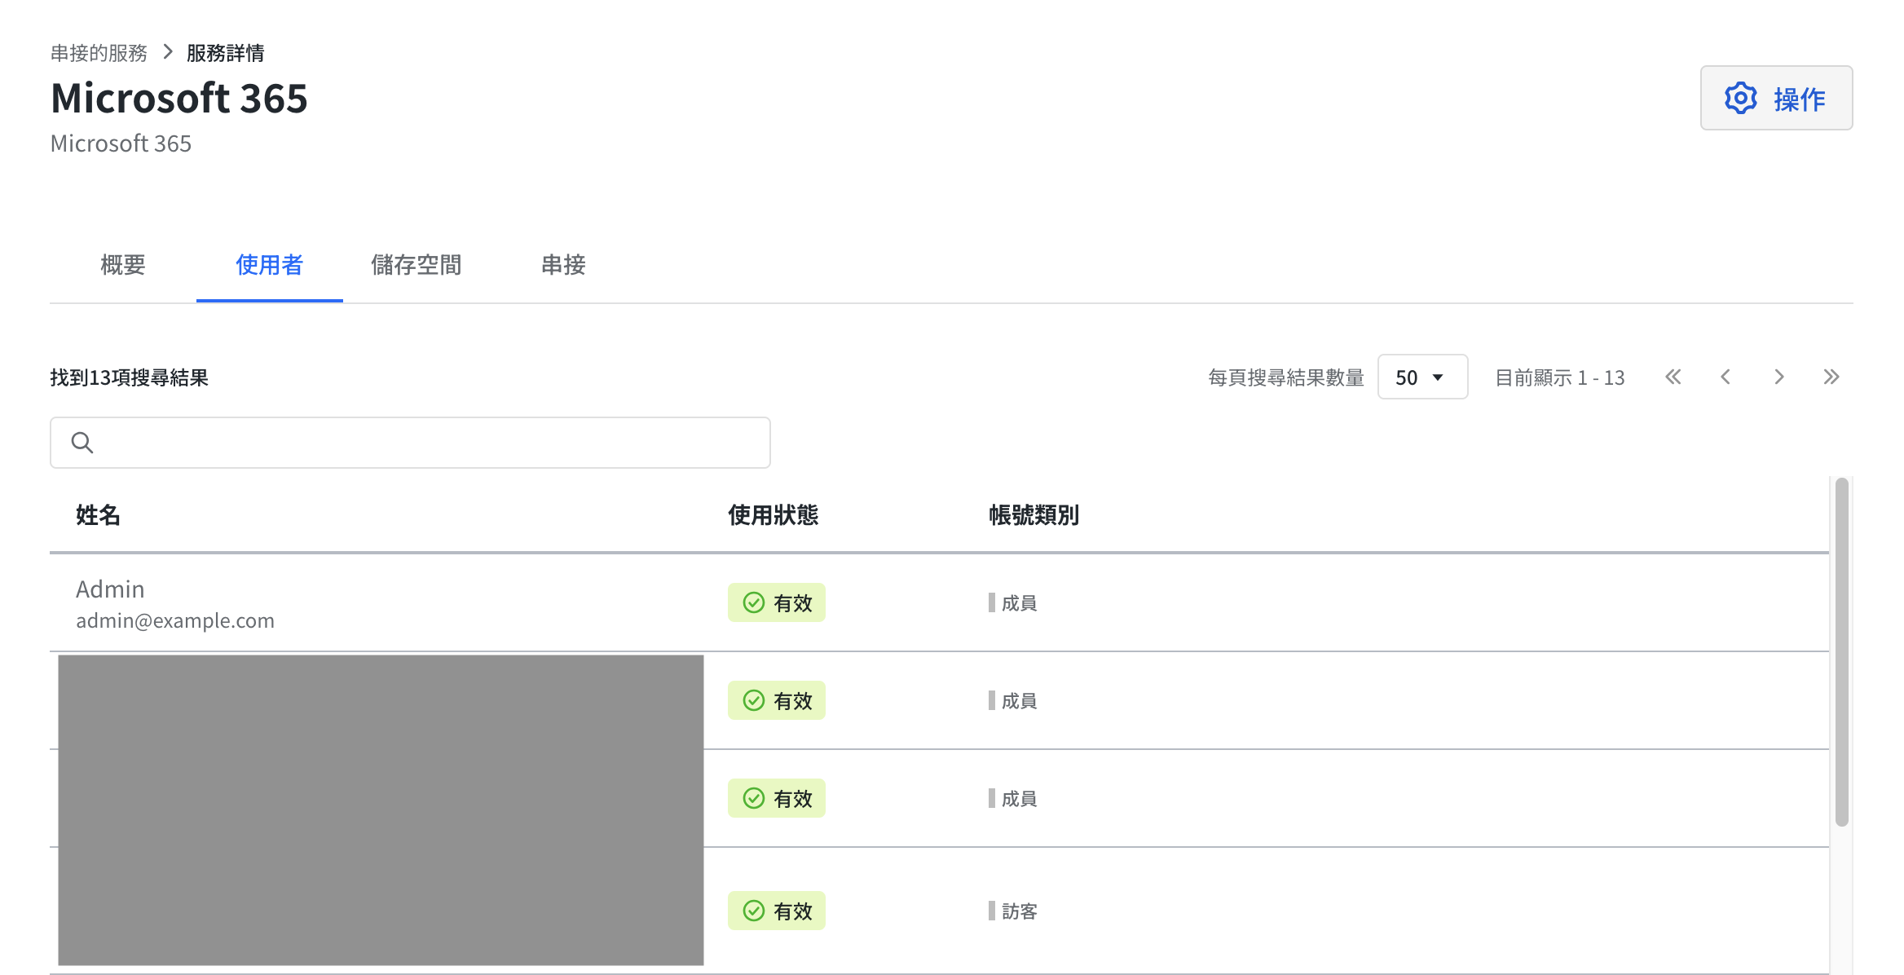Click the 姓名 column header
Viewport: 1904px width, 975px height.
point(98,515)
